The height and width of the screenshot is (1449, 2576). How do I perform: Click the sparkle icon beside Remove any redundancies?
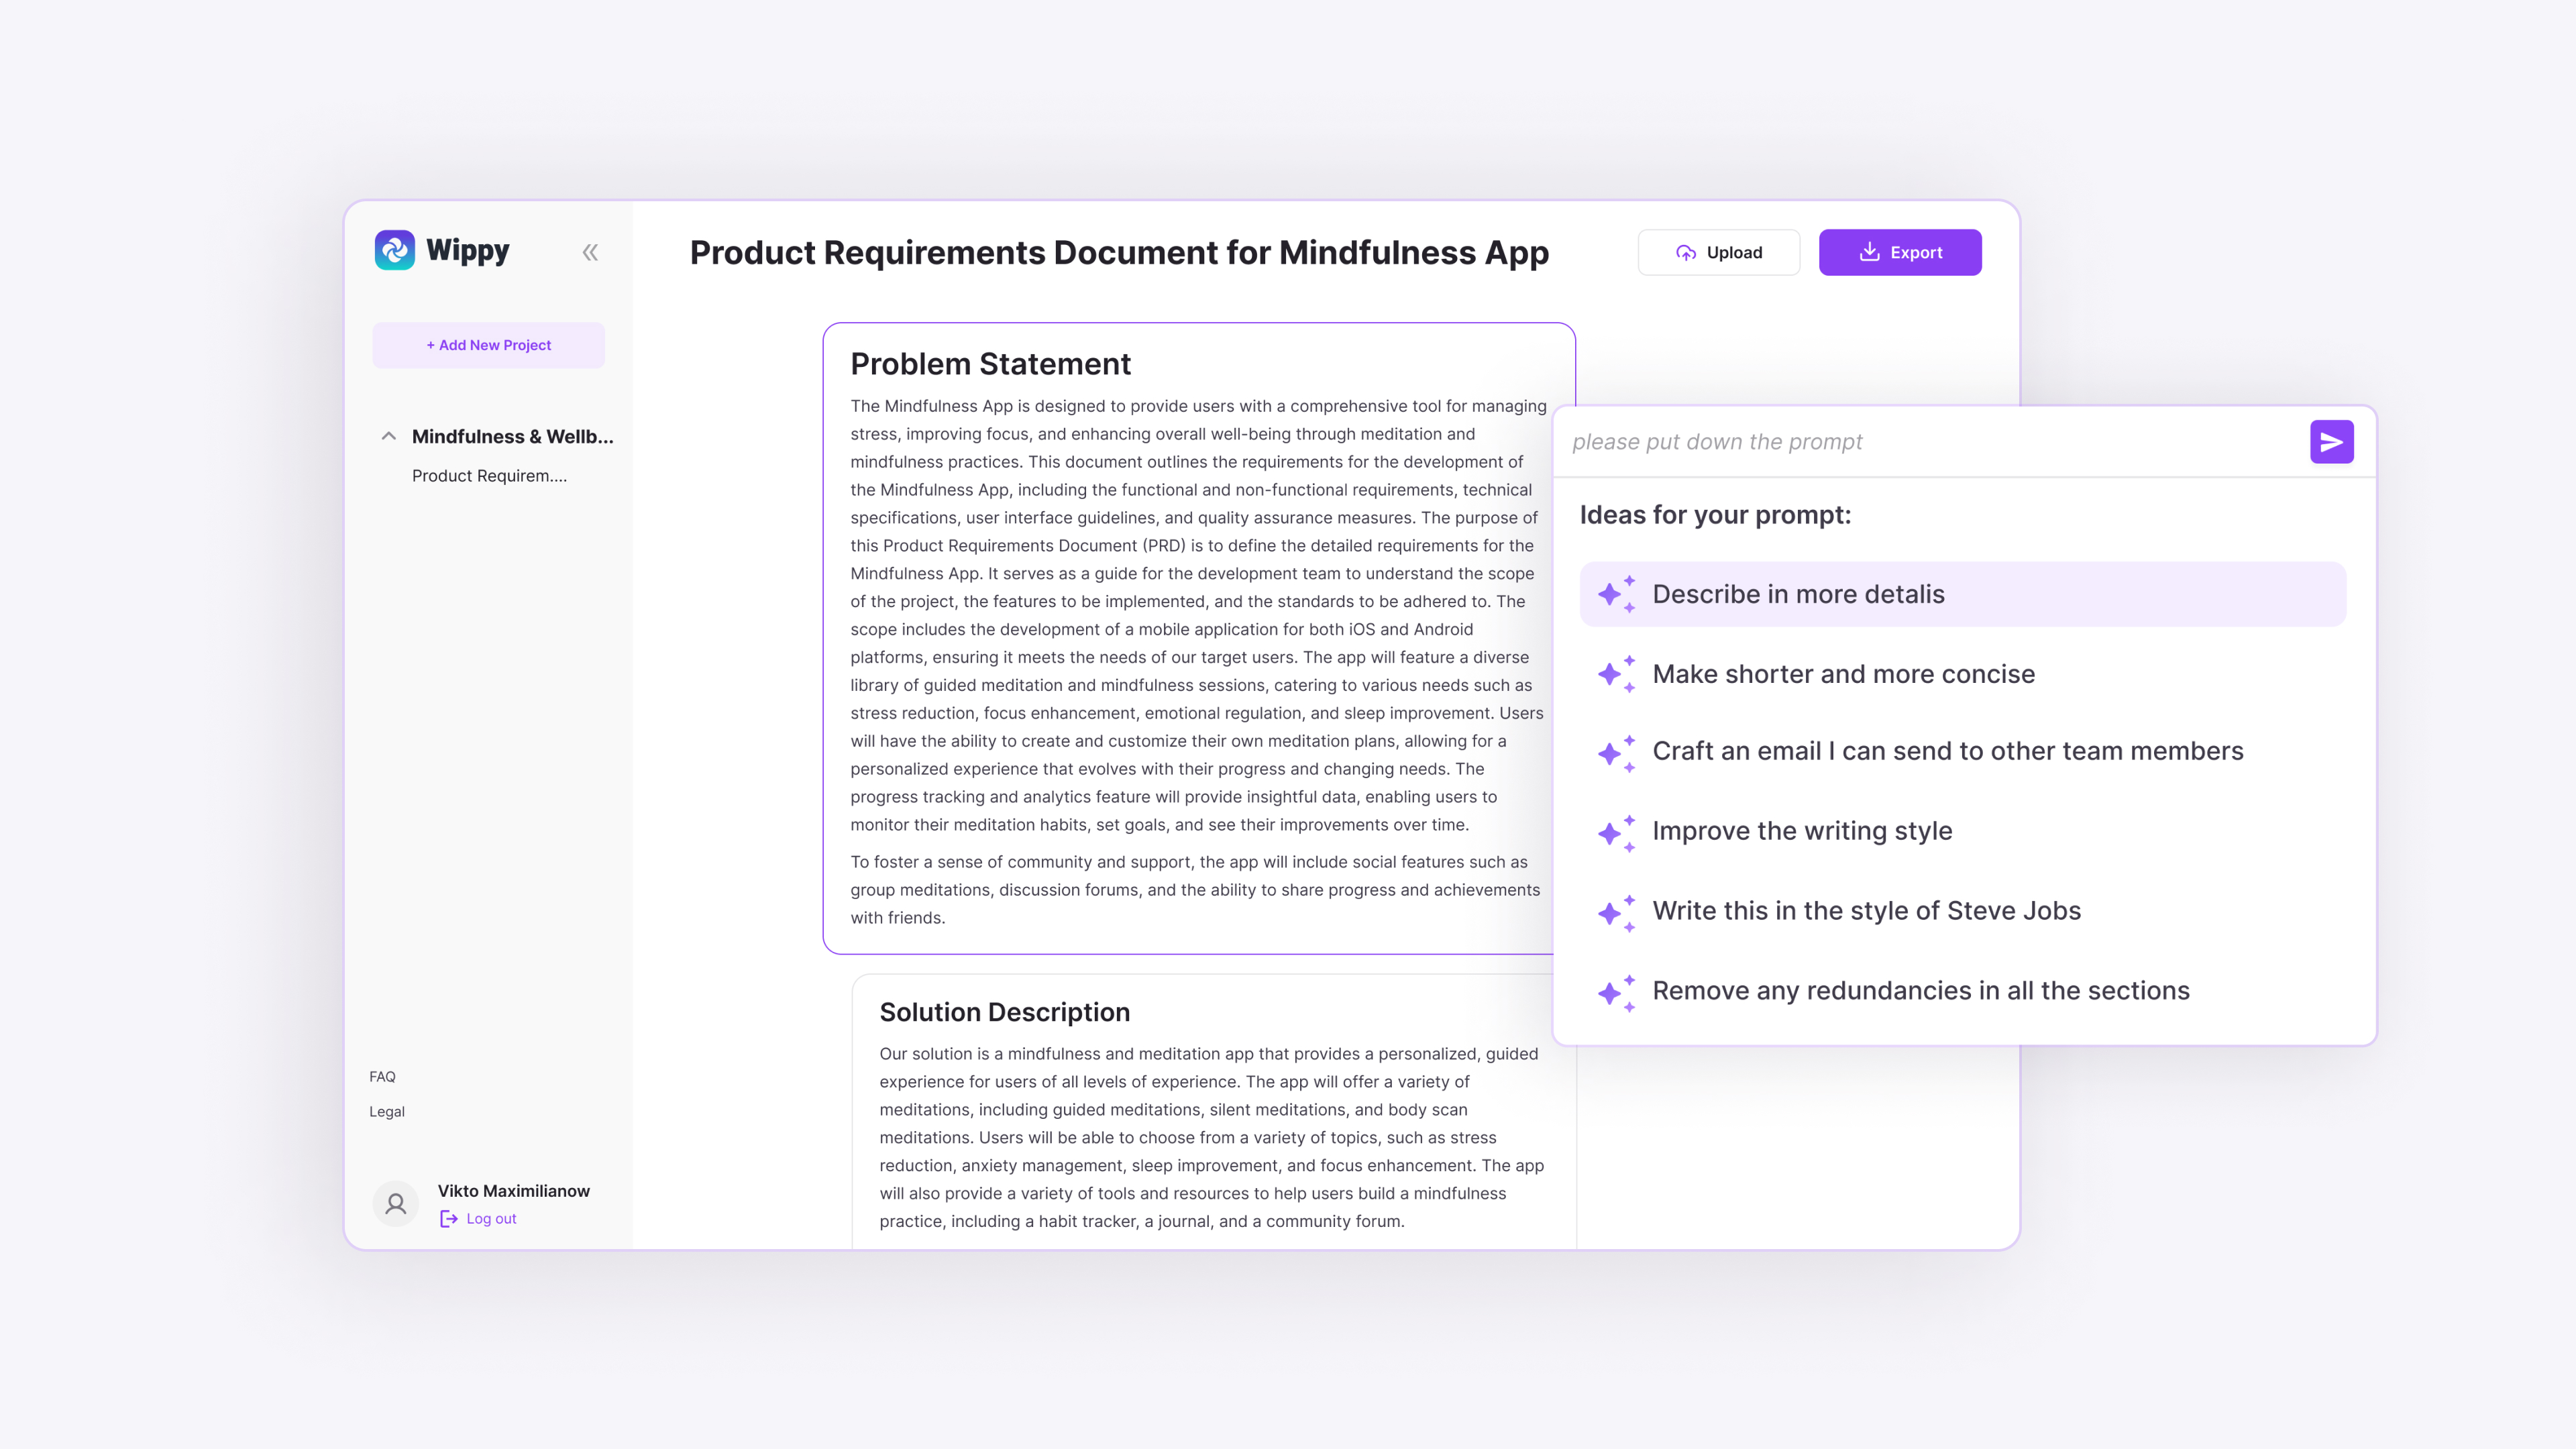tap(1615, 992)
